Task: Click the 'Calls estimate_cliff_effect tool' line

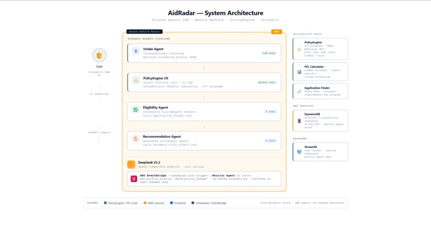Action: point(170,145)
